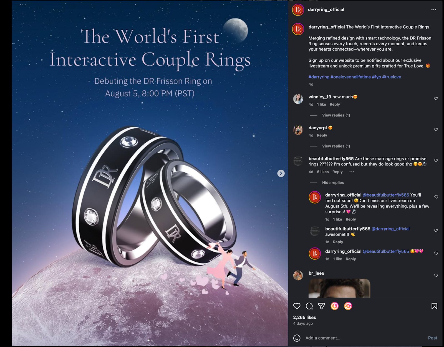Save post with bookmark icon
The width and height of the screenshot is (444, 347).
(x=434, y=306)
